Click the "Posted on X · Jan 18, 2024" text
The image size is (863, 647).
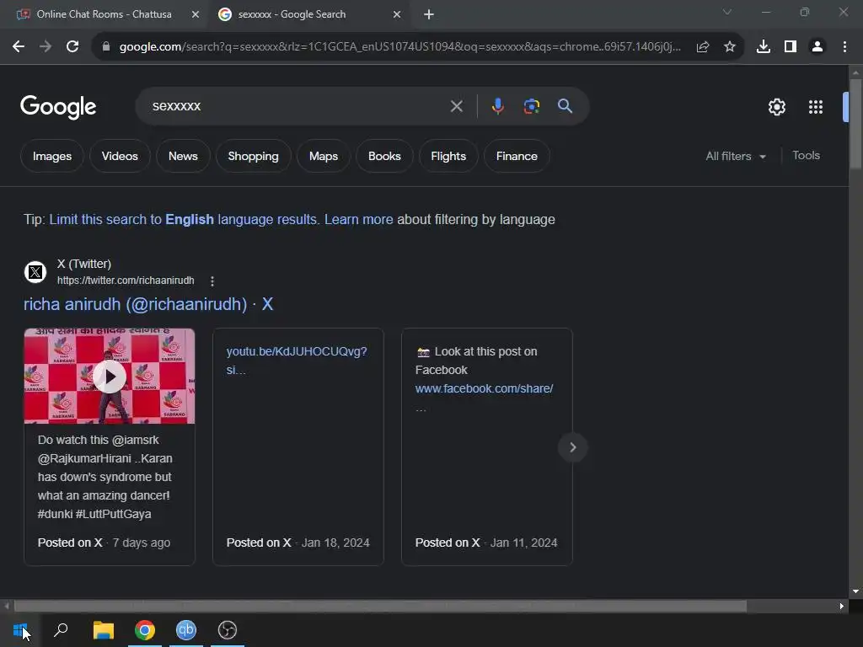point(297,543)
